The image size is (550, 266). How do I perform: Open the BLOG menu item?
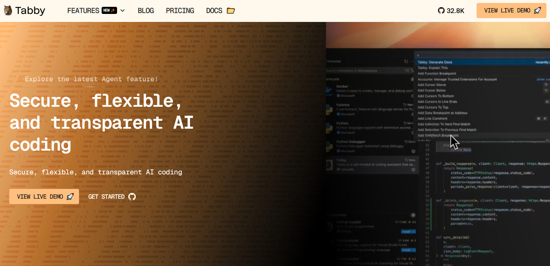[146, 11]
